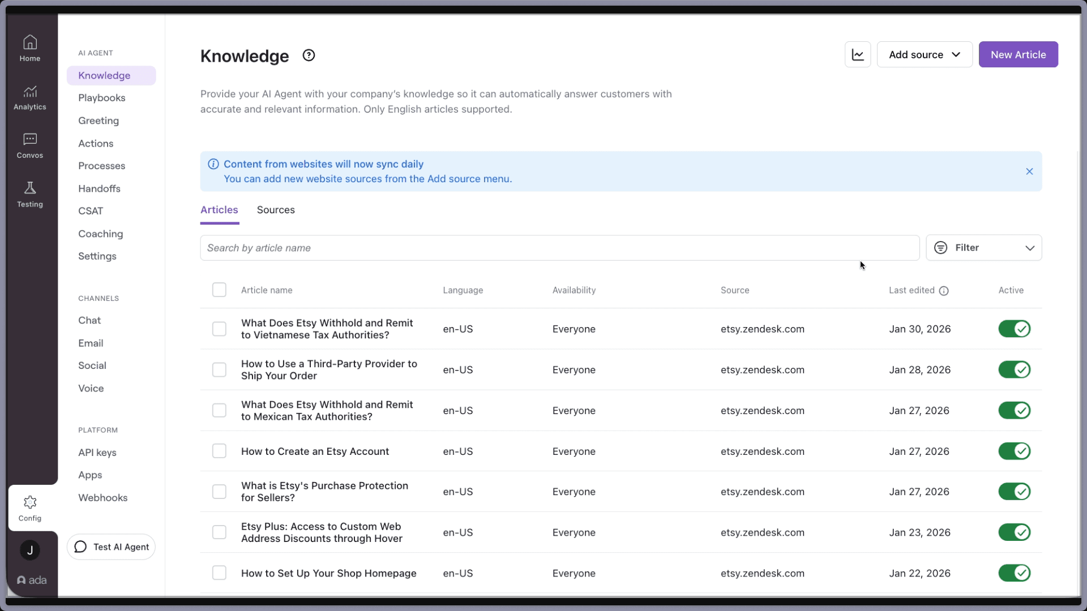Viewport: 1087px width, 611px height.
Task: Open Settings in the sidebar
Action: click(x=97, y=256)
